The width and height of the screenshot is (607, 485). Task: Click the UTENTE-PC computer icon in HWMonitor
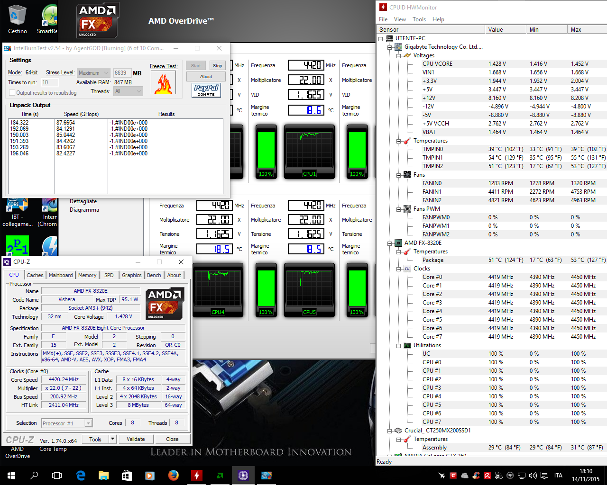(x=390, y=38)
